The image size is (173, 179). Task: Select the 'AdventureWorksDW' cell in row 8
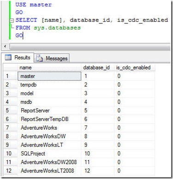[x=49, y=136]
